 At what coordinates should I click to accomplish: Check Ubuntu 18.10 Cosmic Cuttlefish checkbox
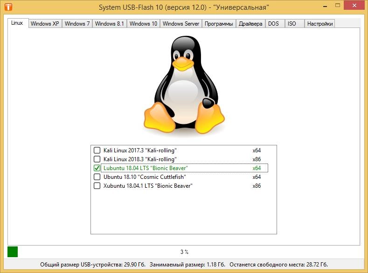click(97, 177)
